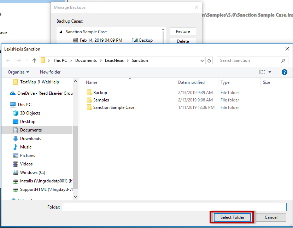This screenshot has height=228, width=293.
Task: Expand address bar history dropdown
Action: pyautogui.click(x=202, y=60)
